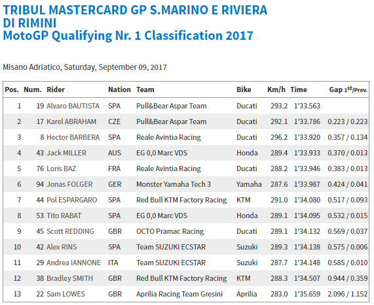374x305 pixels.
Task: Select the Km/h column header
Action: point(276,89)
